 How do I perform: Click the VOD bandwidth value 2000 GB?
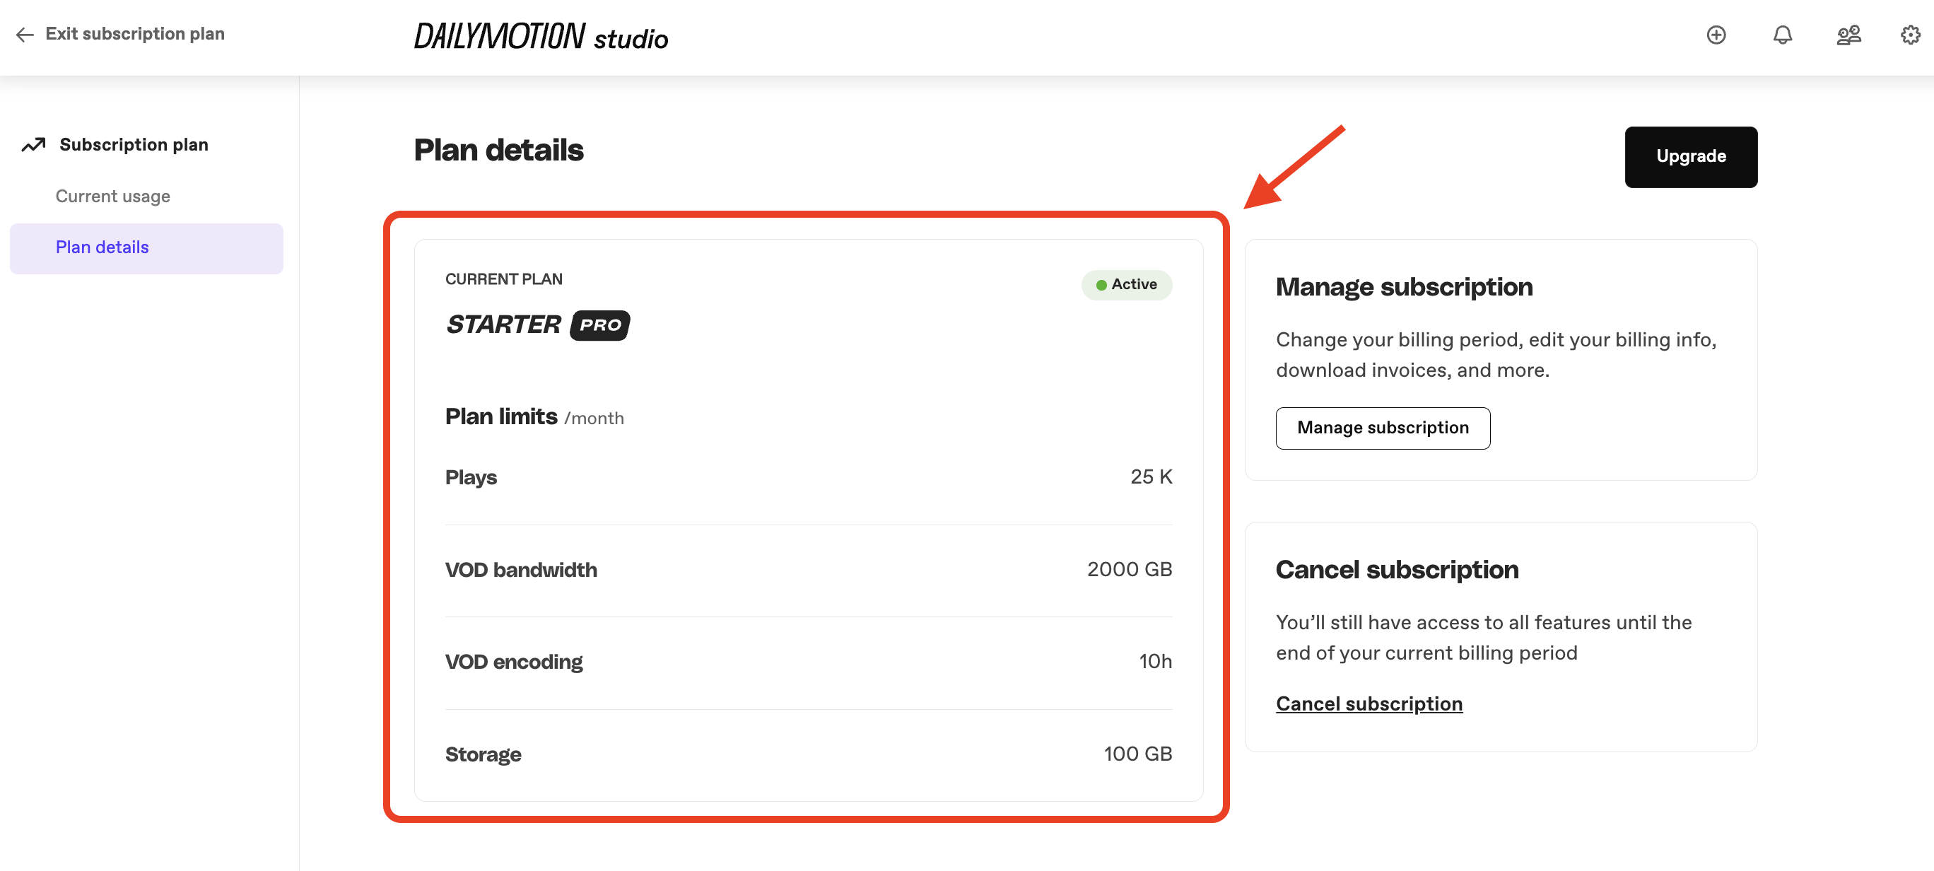pos(1129,569)
